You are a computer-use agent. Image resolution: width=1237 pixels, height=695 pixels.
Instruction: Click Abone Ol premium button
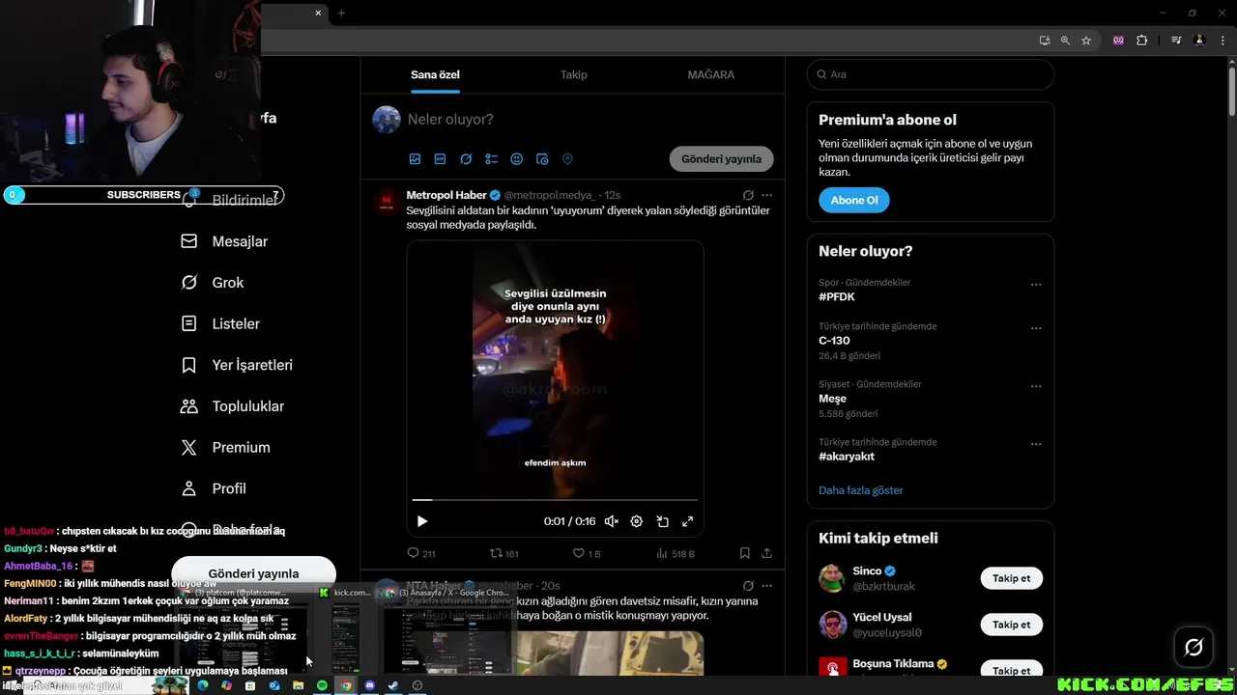point(854,200)
